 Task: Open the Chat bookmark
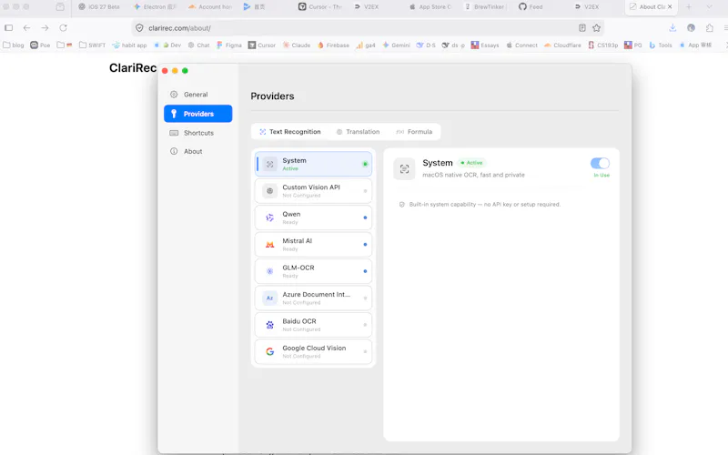tap(198, 45)
